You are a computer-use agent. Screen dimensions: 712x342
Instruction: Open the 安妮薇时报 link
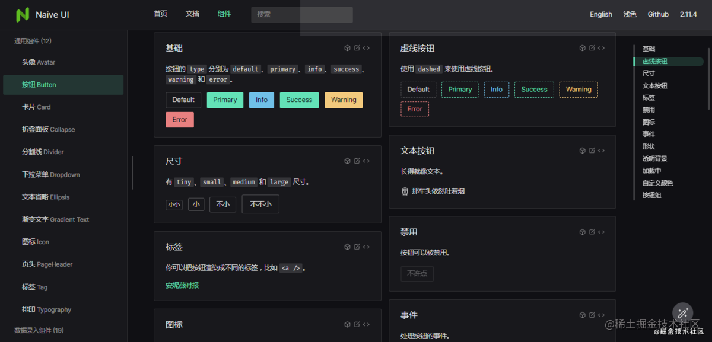click(x=183, y=285)
